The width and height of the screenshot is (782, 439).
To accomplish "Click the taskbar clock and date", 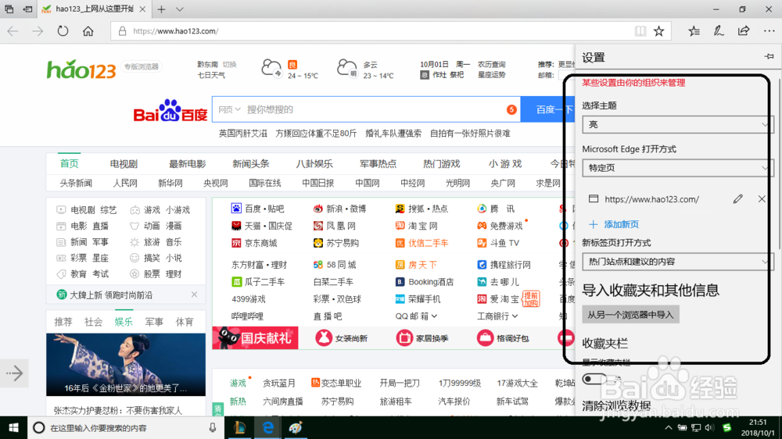I will (758, 427).
